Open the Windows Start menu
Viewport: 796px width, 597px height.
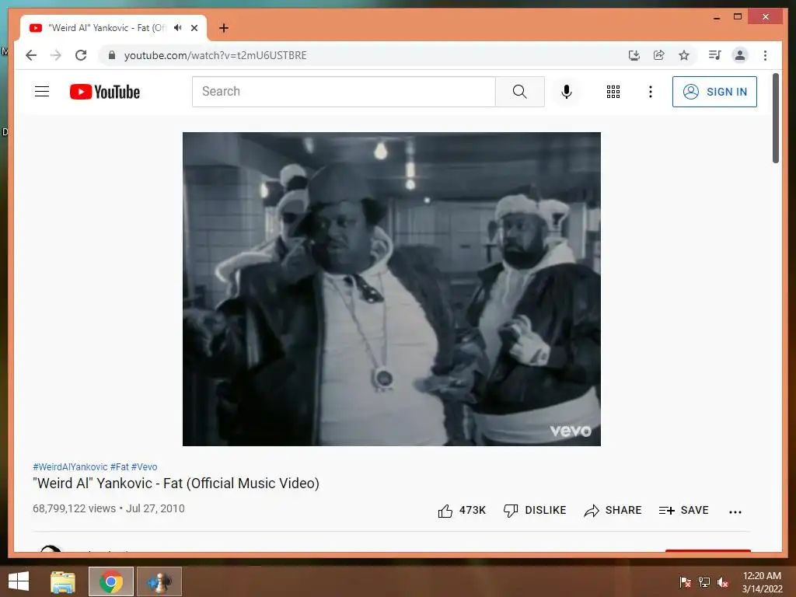[19, 581]
